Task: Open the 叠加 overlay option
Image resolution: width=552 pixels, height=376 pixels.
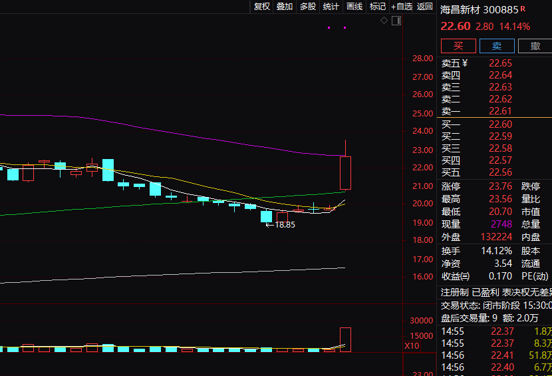Action: click(285, 7)
